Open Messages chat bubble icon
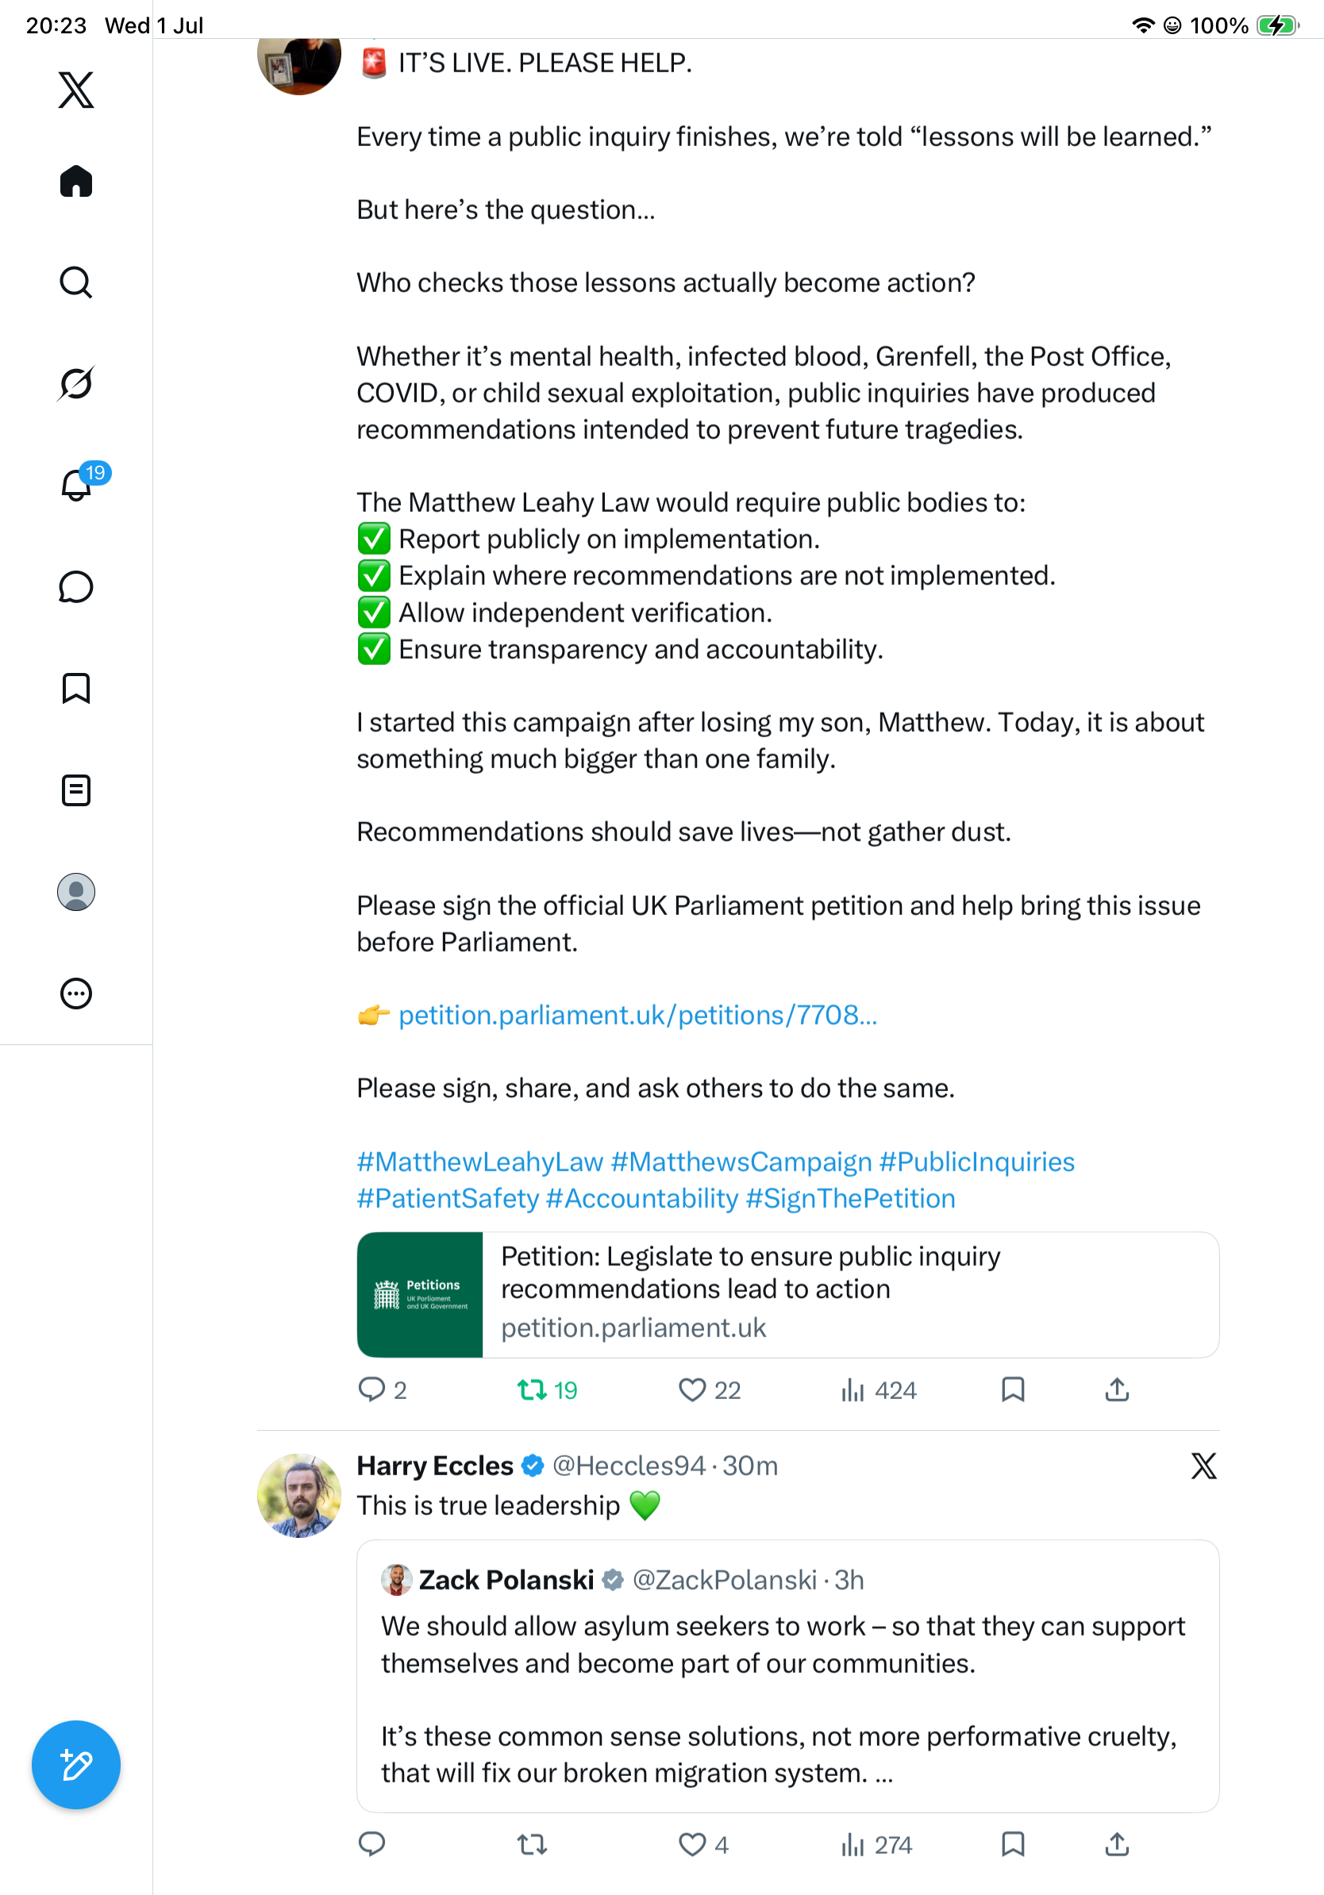This screenshot has width=1324, height=1895. point(76,586)
